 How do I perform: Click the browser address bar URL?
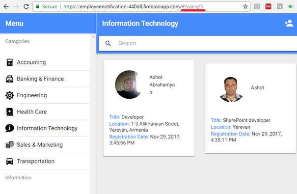click(133, 7)
